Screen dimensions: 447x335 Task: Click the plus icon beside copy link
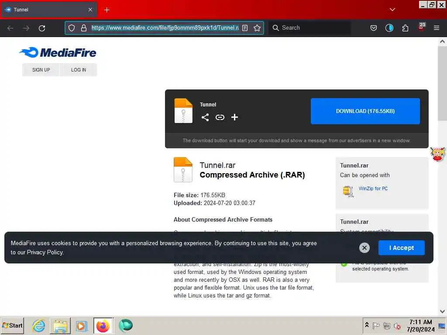pos(234,117)
